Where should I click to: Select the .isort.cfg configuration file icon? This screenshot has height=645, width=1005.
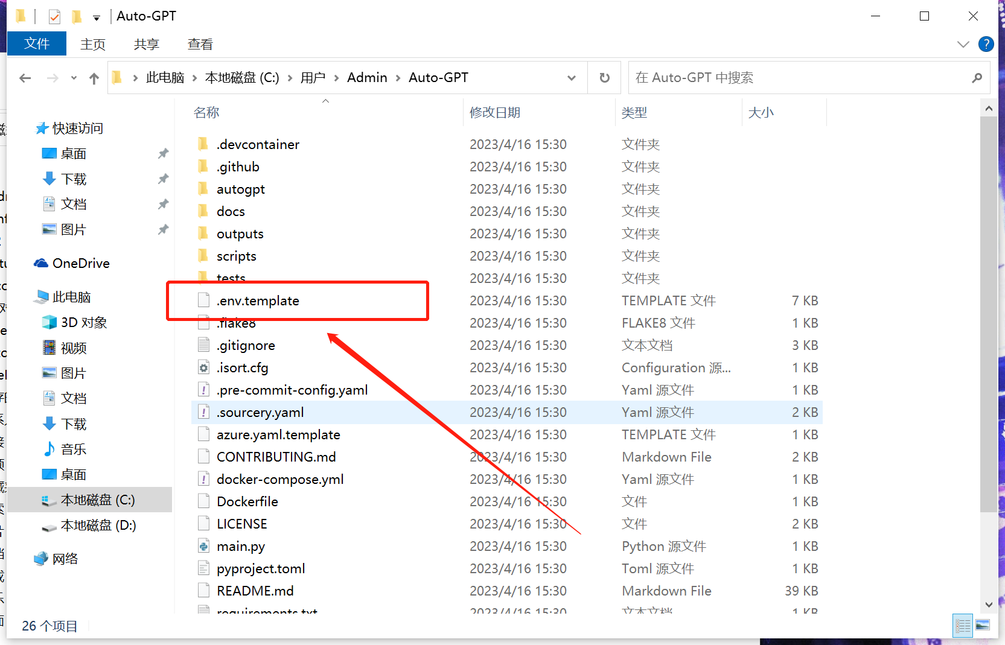click(x=203, y=367)
